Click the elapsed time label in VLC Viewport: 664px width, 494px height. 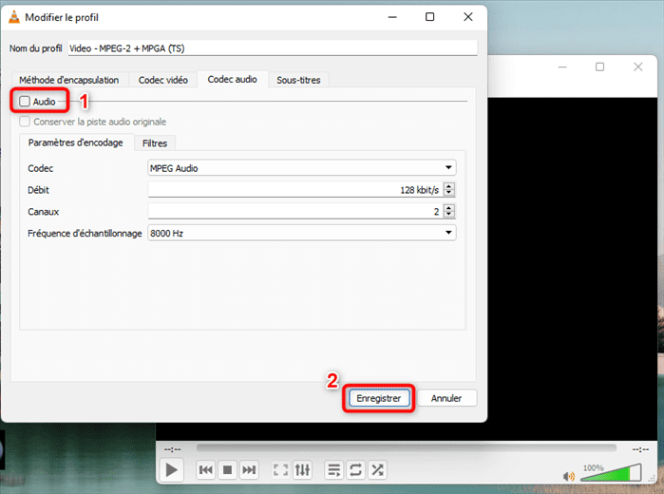[x=172, y=448]
